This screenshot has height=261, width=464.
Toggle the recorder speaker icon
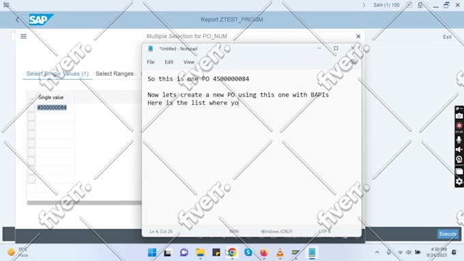(459, 149)
